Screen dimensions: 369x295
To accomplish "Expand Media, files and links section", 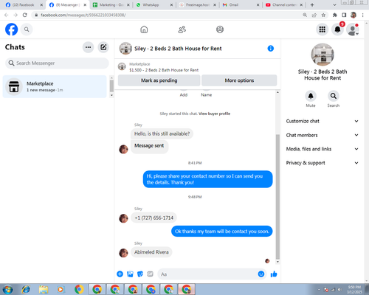I will pyautogui.click(x=323, y=149).
